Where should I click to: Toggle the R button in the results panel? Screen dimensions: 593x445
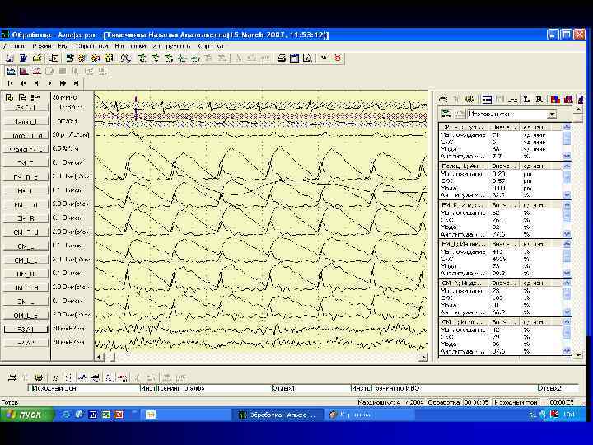click(x=539, y=98)
